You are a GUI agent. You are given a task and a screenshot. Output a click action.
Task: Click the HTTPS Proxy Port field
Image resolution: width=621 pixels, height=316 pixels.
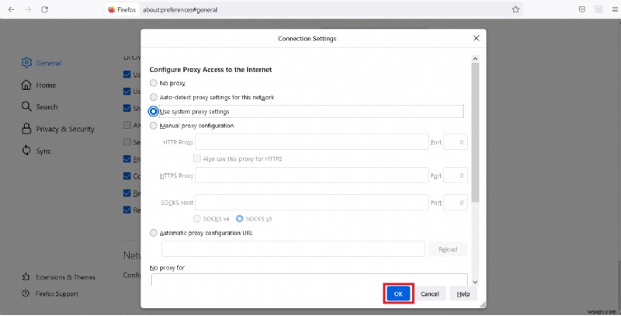(x=456, y=175)
